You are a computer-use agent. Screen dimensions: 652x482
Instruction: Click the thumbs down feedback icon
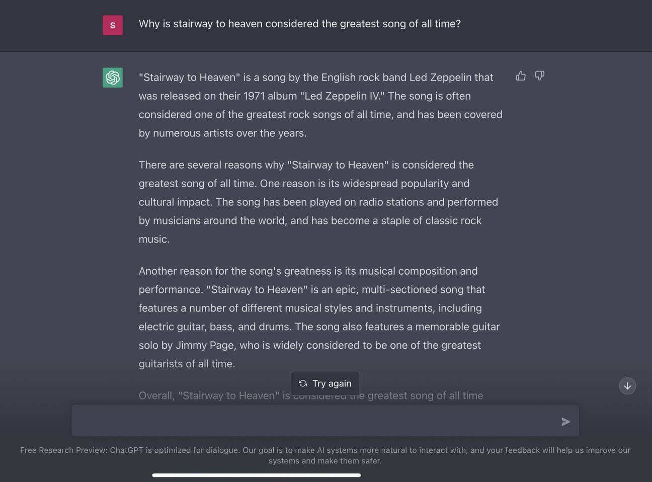tap(539, 76)
